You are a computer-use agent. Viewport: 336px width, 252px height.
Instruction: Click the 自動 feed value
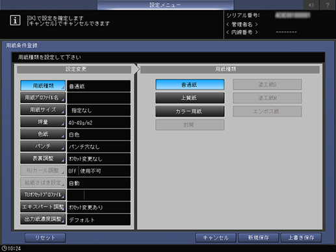tap(99, 183)
